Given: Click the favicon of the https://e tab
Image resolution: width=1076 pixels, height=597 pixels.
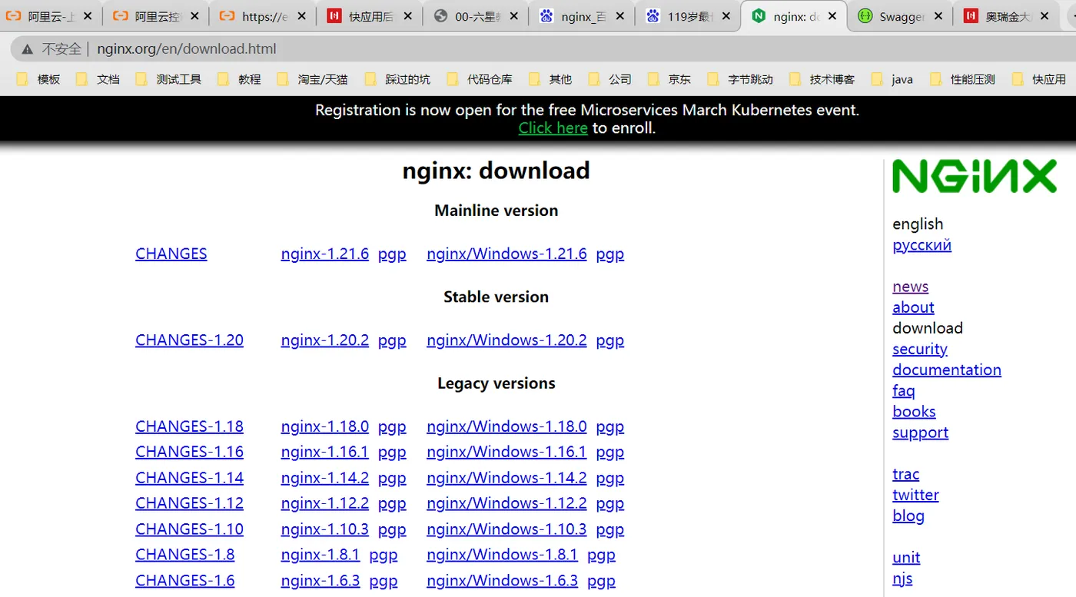Looking at the screenshot, I should coord(227,16).
